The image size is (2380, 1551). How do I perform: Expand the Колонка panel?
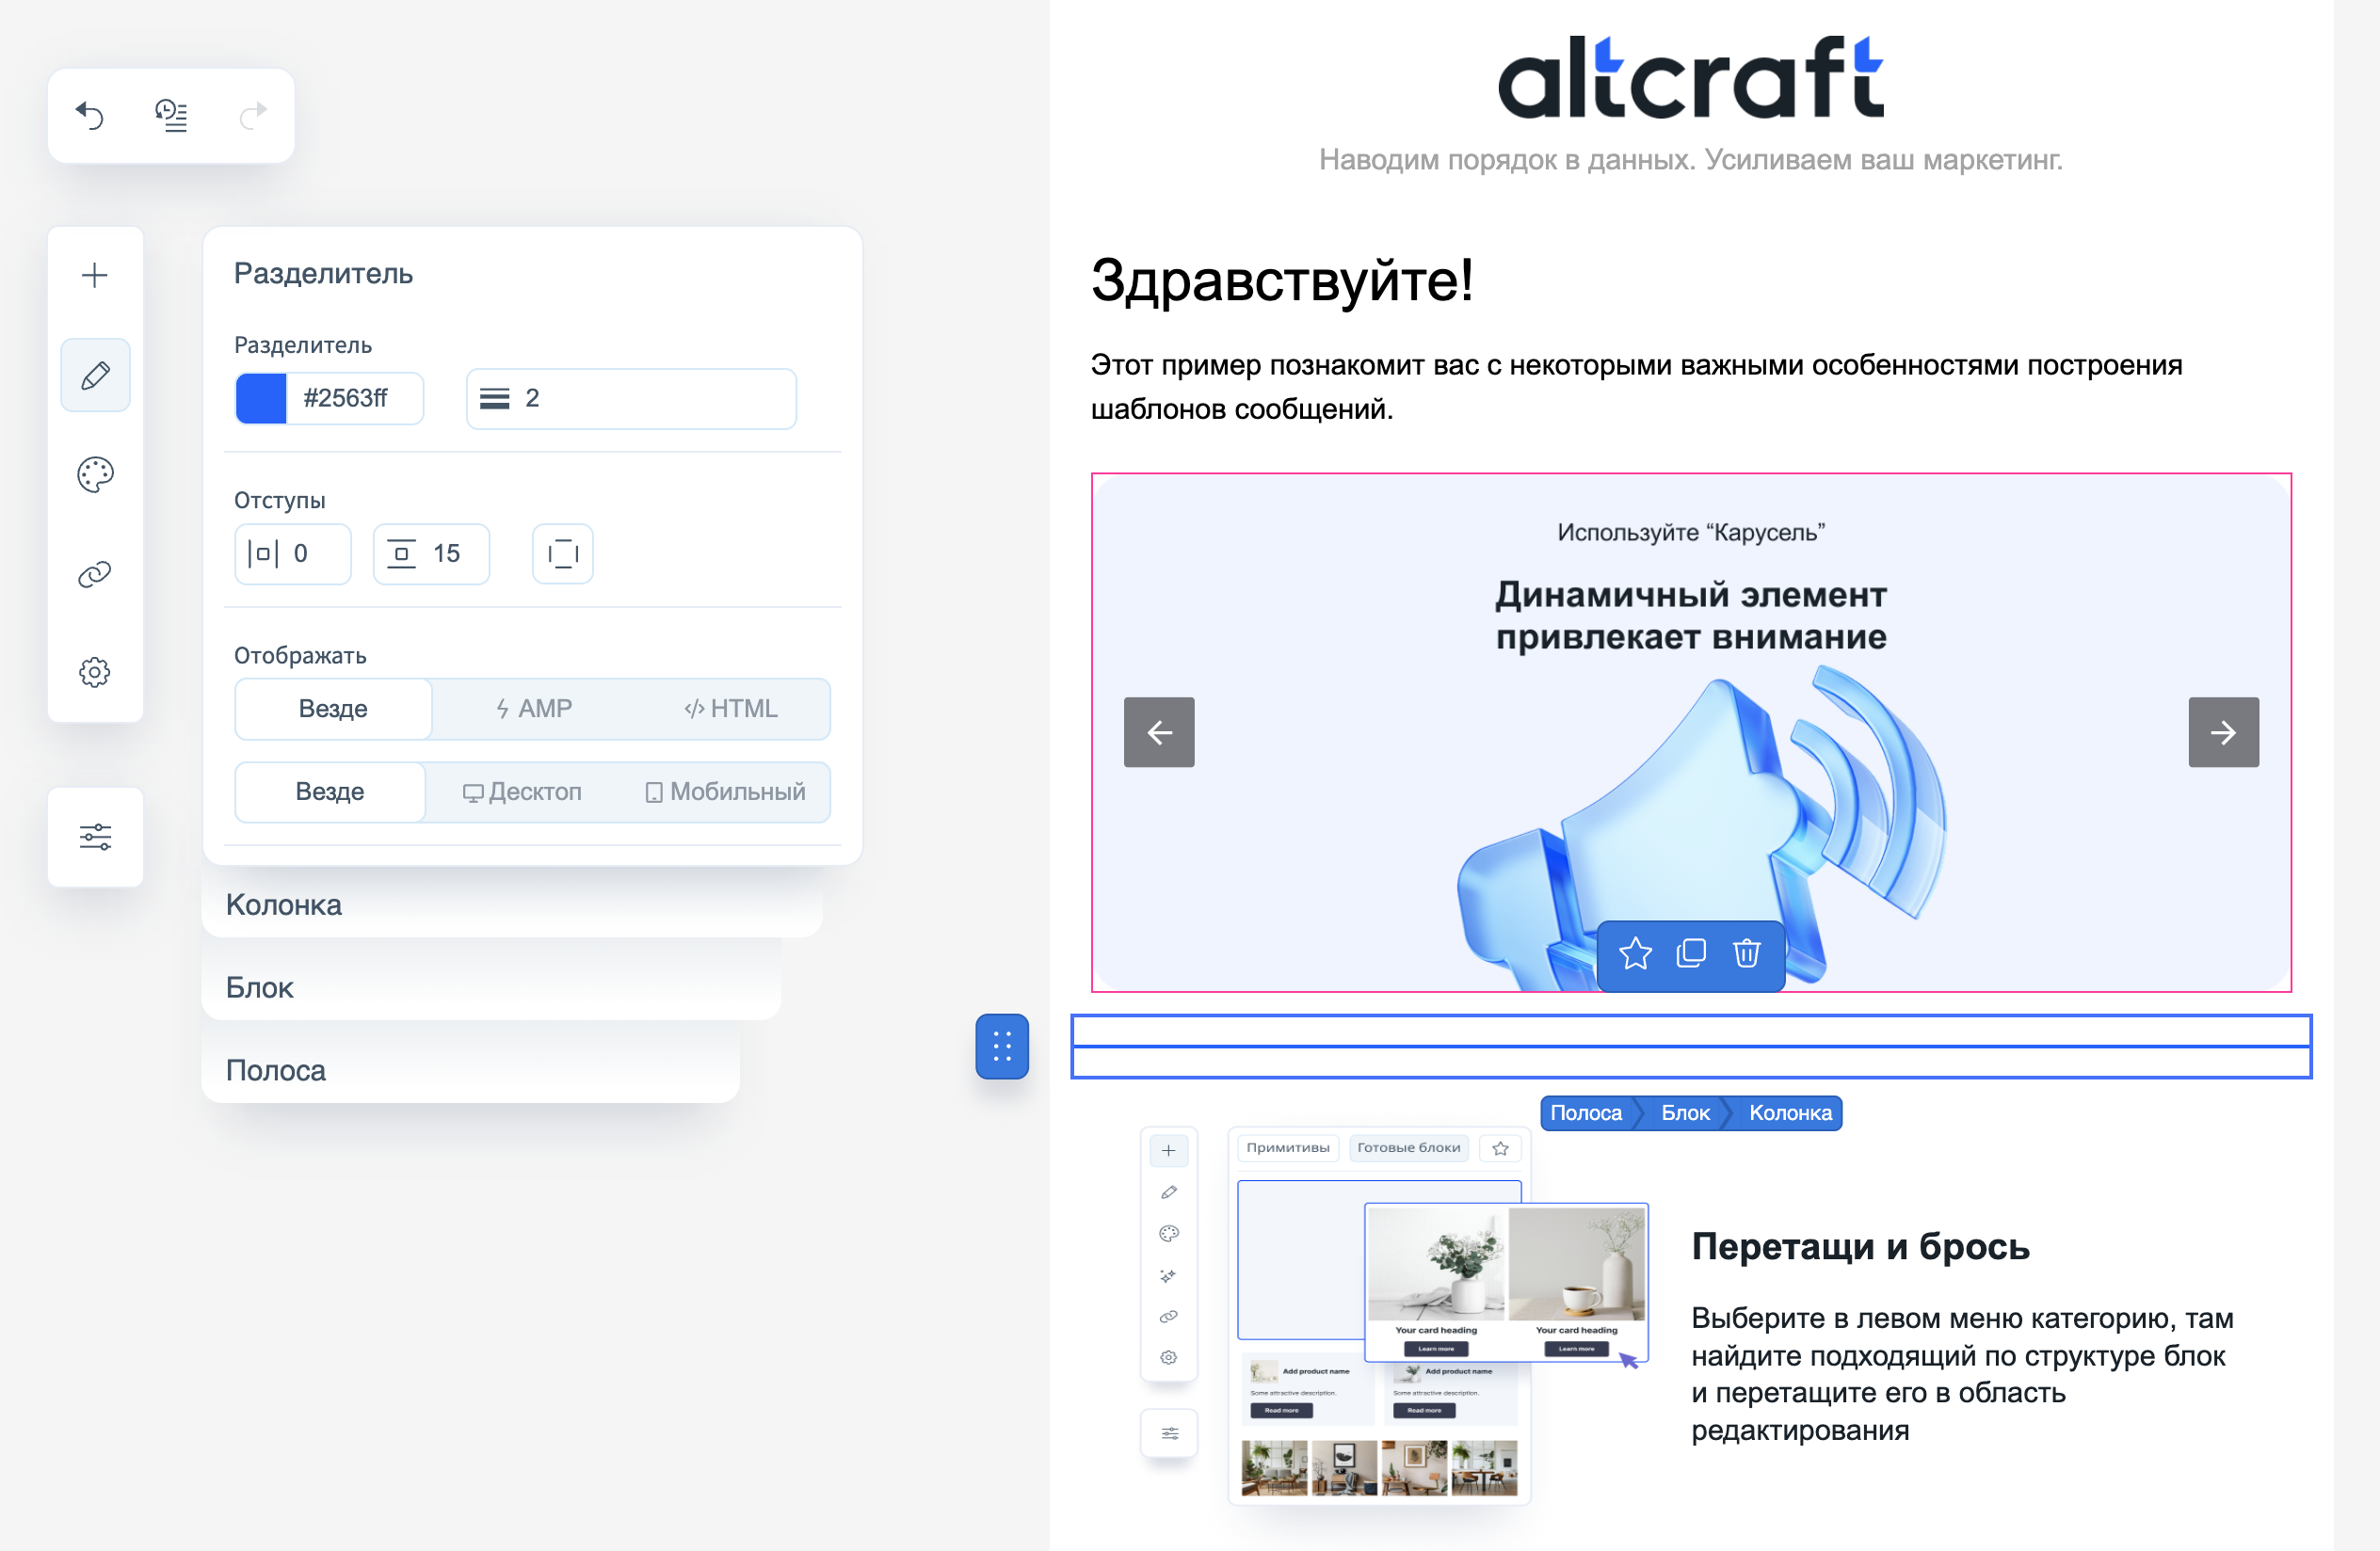coord(284,904)
